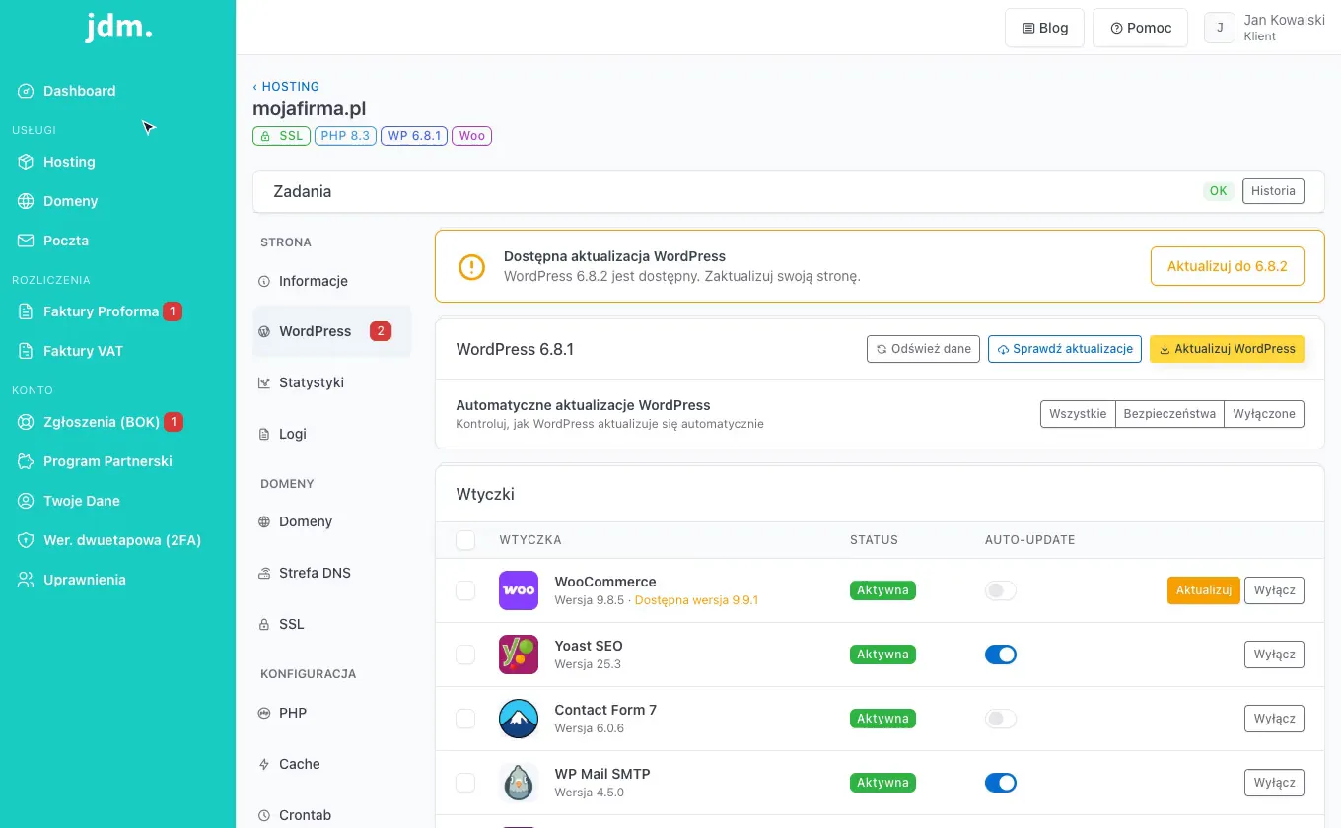Enable auto-update for Contact Form 7
Viewport: 1341px width, 828px height.
[x=1001, y=719]
